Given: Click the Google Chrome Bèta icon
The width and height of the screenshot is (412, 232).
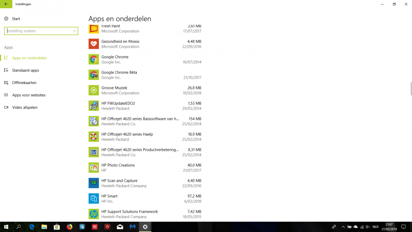Looking at the screenshot, I should click(x=94, y=75).
